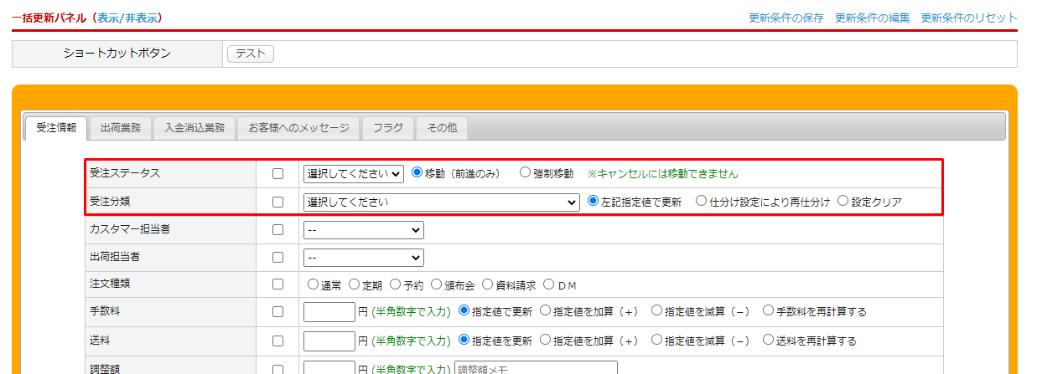This screenshot has height=374, width=1037.
Task: Open the 入金消込業務 tab
Action: pyautogui.click(x=194, y=128)
